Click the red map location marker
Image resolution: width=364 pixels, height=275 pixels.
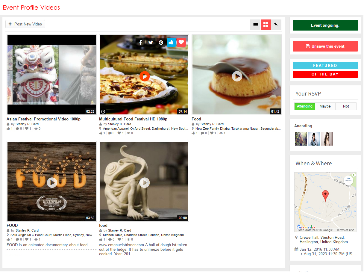pyautogui.click(x=325, y=195)
